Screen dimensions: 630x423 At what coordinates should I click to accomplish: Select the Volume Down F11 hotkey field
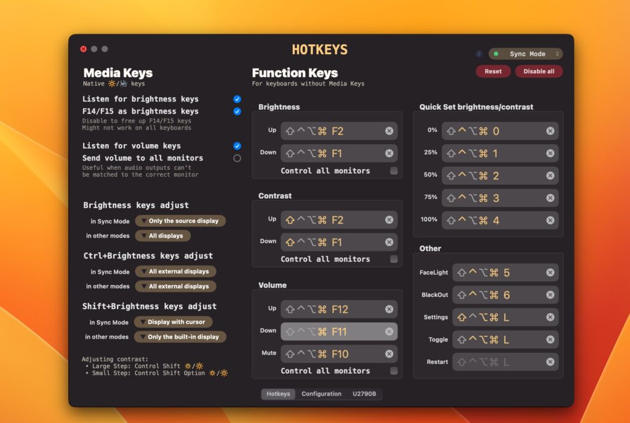tap(332, 332)
